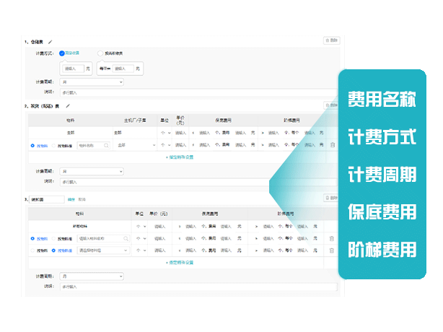Click 指定特殊设置 link under 装货费 table
This screenshot has width=443, height=332.
tap(179, 157)
